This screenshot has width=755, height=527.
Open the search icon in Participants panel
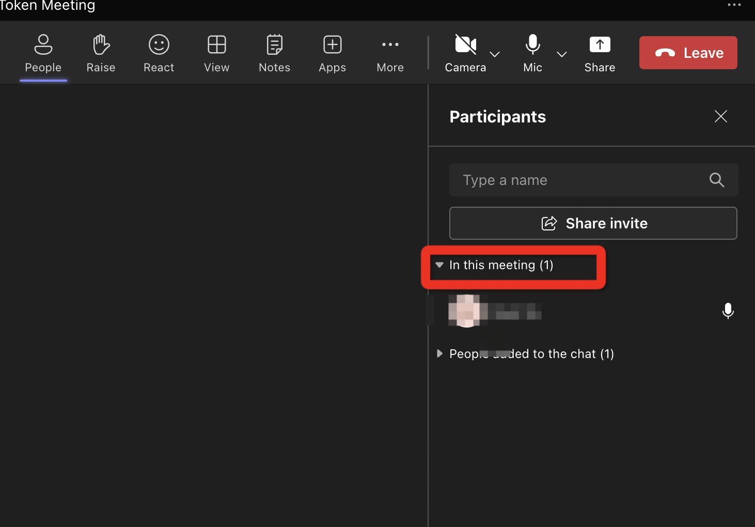coord(717,180)
